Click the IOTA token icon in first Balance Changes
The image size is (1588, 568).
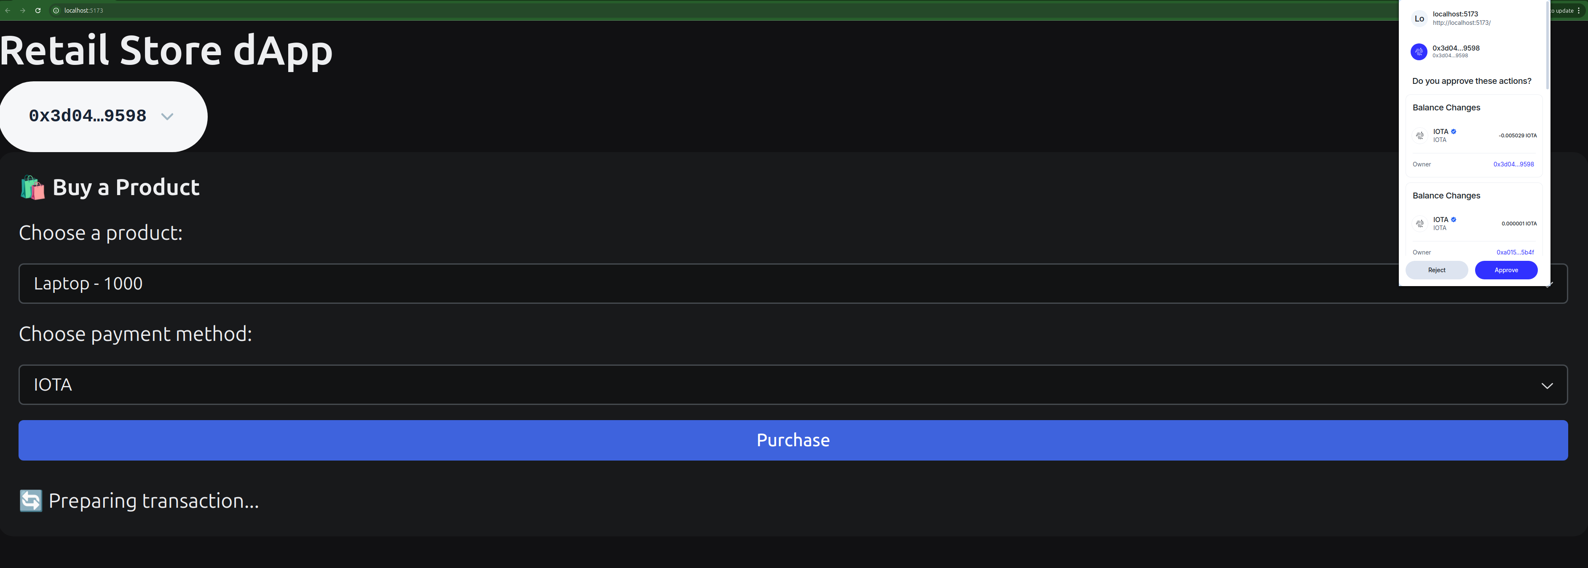click(1420, 135)
